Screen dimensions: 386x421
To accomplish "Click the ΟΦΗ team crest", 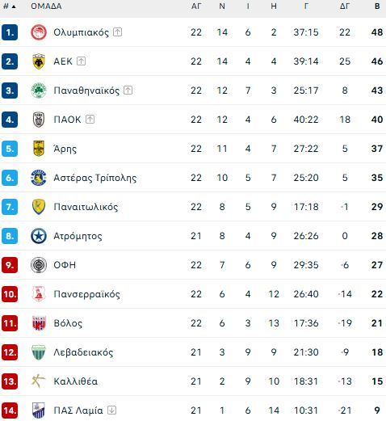I will click(x=39, y=265).
